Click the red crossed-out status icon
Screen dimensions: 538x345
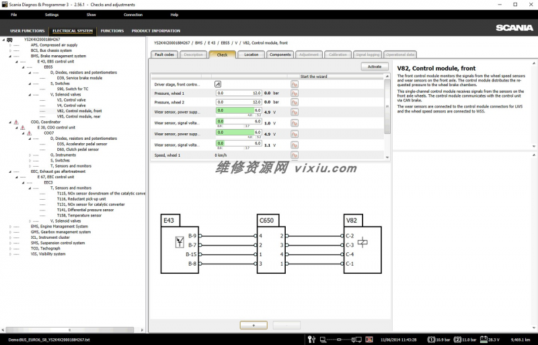point(369,340)
